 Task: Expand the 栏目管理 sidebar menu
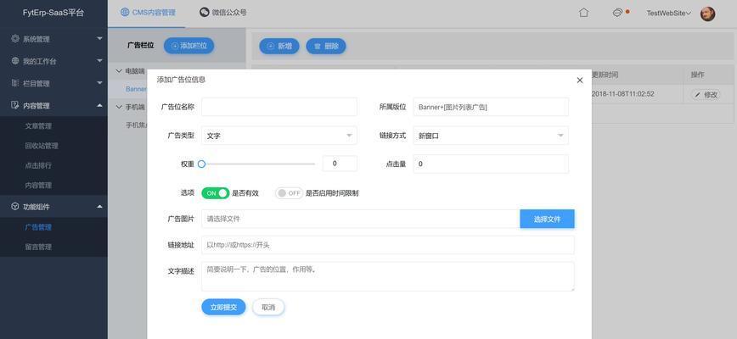point(53,83)
